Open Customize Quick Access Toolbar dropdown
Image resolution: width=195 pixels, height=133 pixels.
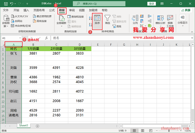[27, 4]
